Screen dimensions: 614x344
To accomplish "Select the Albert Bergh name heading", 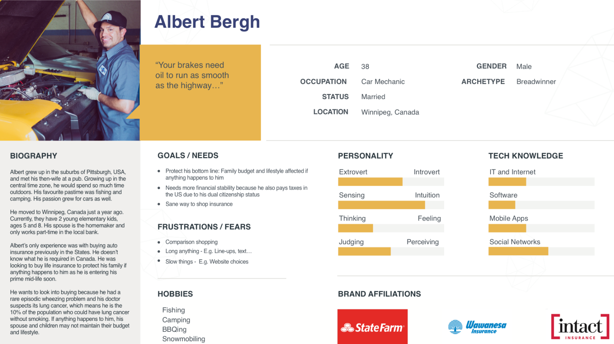I will (x=207, y=22).
